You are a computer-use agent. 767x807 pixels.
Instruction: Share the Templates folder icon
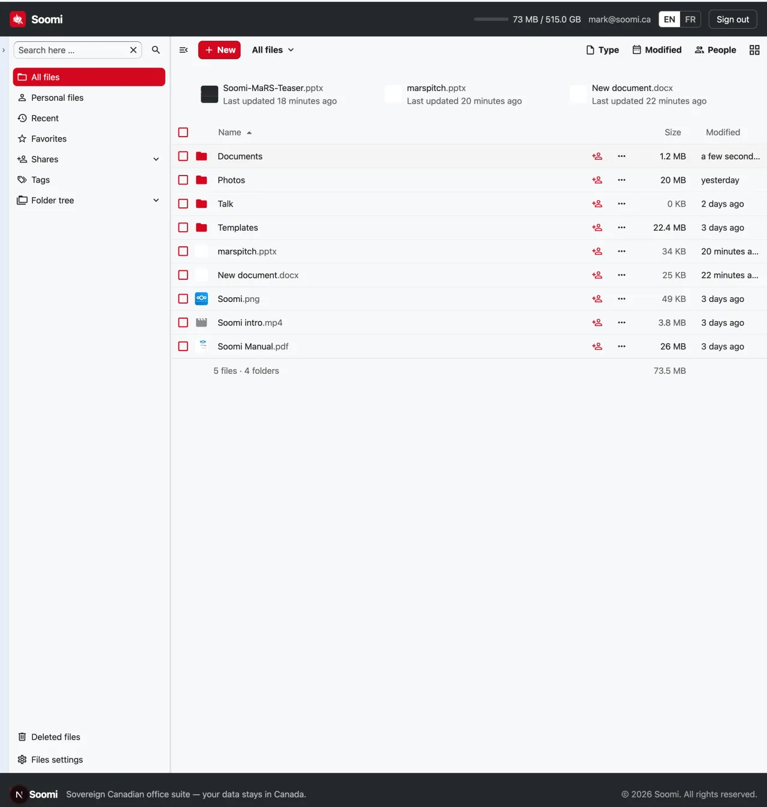pos(597,228)
